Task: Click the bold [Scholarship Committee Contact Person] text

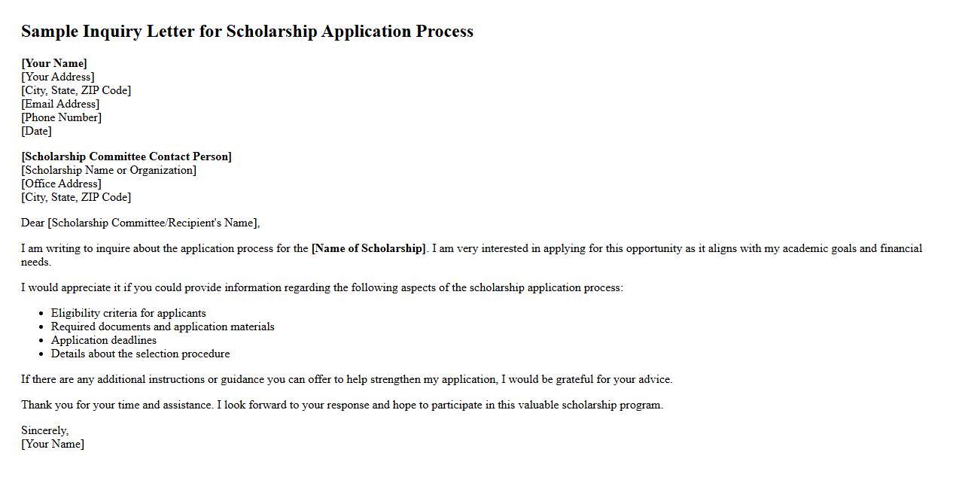Action: click(126, 156)
